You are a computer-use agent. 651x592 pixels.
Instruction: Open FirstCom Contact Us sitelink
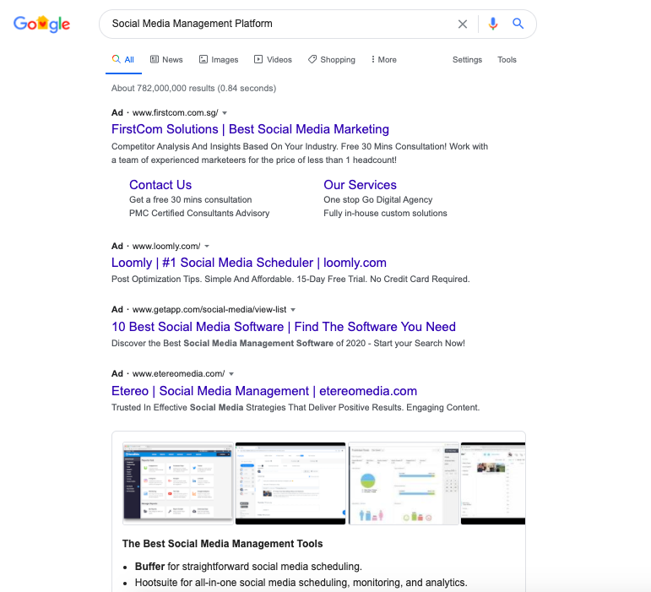pos(160,185)
